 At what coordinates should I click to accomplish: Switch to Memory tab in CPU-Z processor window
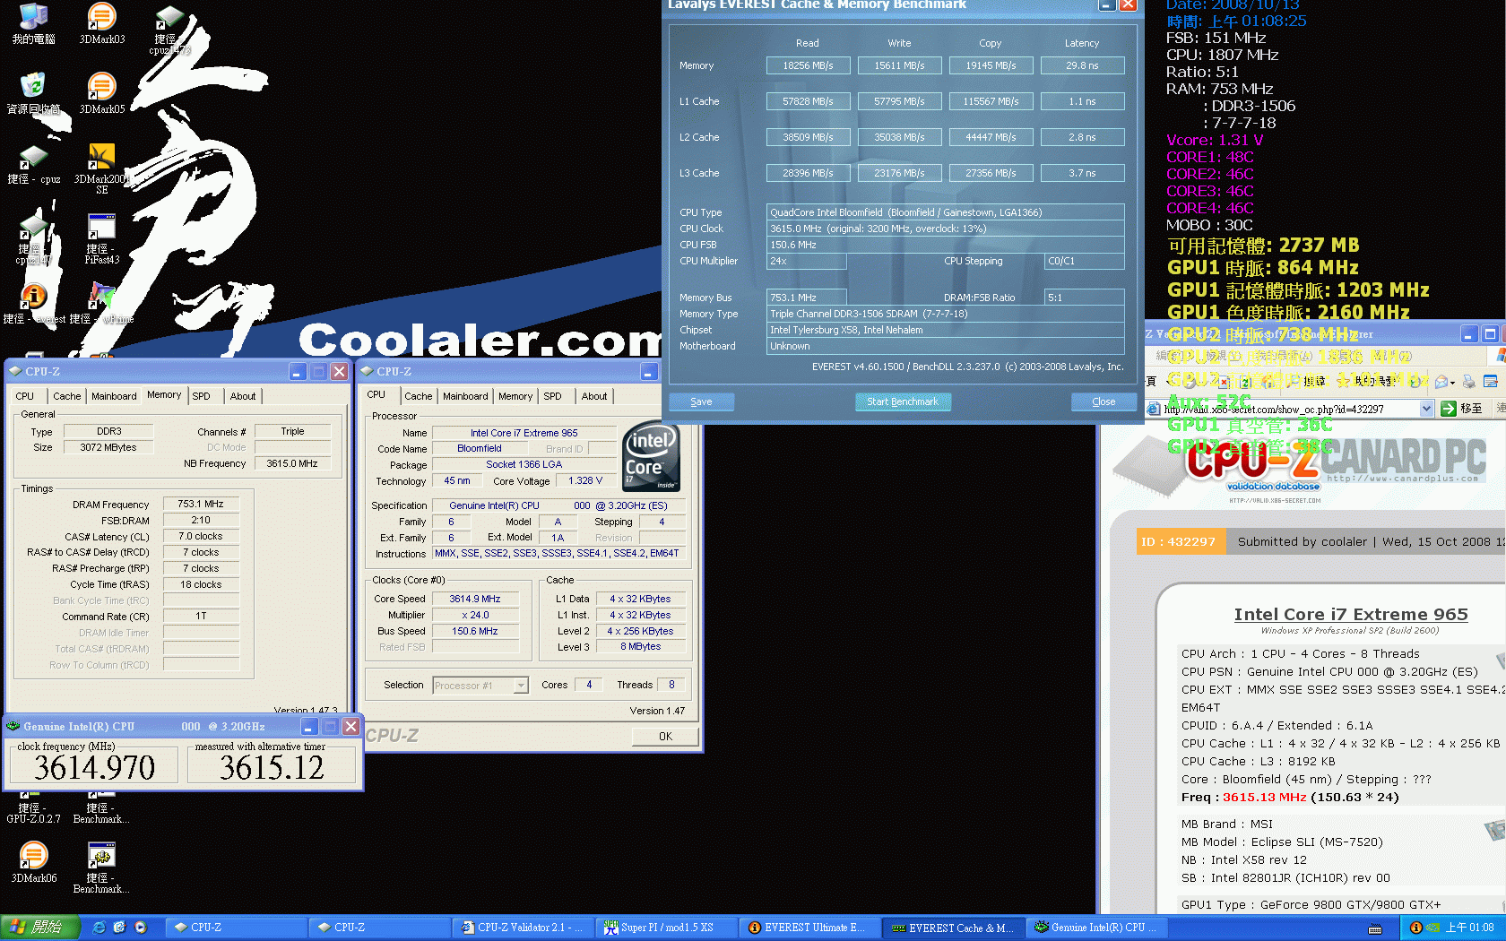tap(515, 396)
